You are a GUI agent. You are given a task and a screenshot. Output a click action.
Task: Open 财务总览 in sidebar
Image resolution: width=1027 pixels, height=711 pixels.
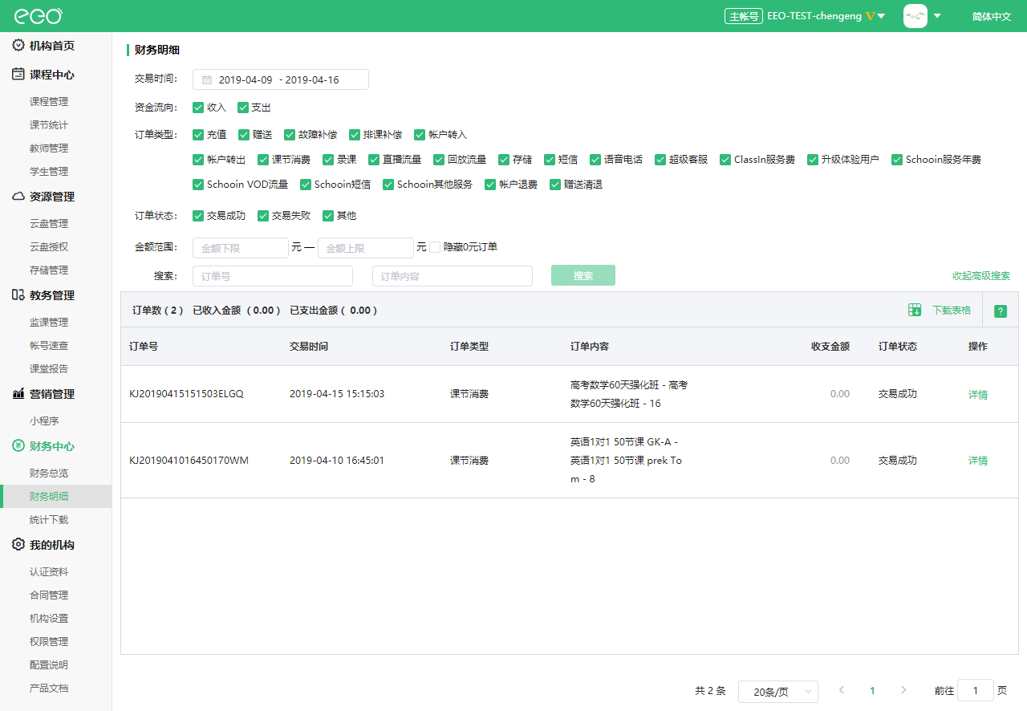[x=49, y=473]
